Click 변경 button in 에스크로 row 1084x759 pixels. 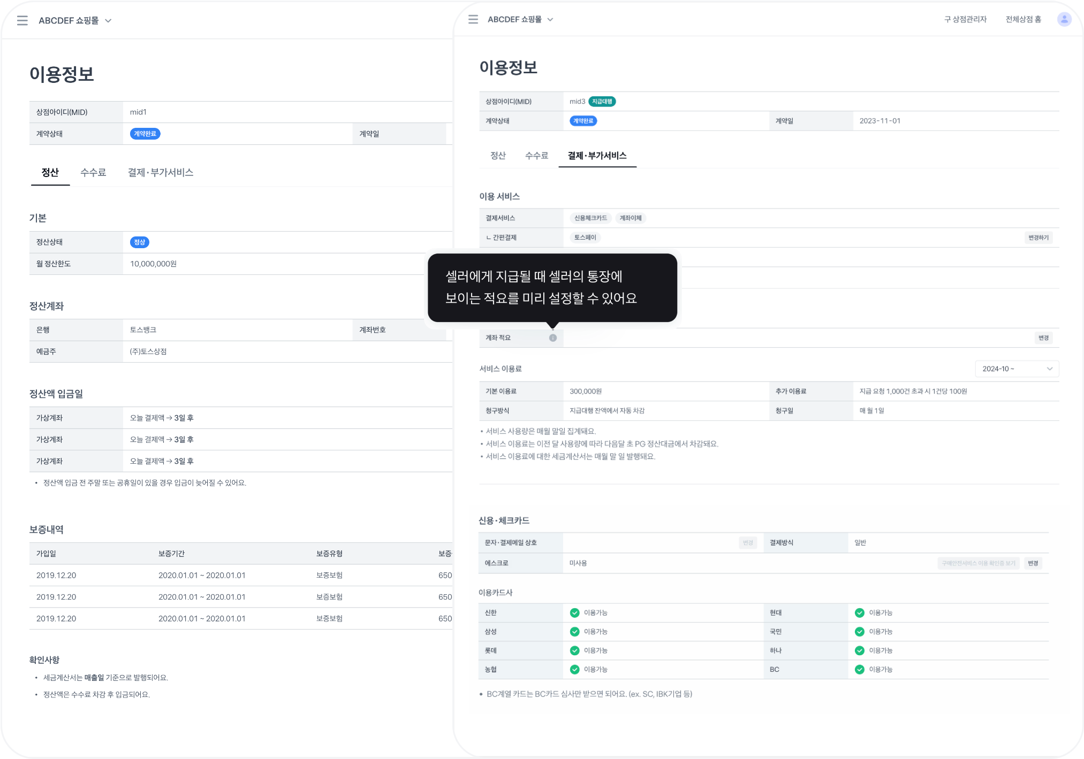[1033, 563]
